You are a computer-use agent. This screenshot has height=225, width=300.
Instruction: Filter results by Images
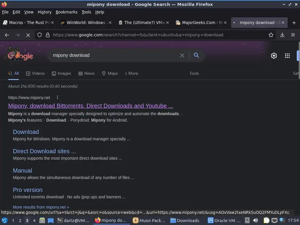62,74
